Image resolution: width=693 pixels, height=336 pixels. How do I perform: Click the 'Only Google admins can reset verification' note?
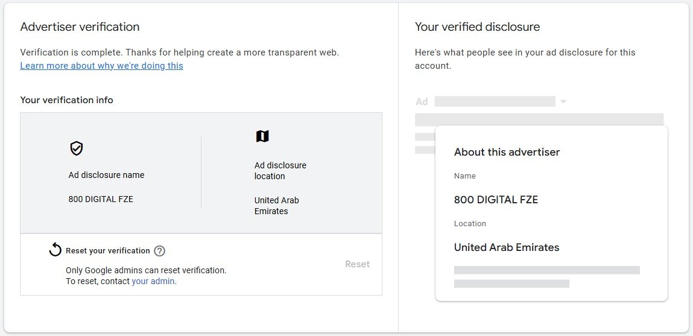pyautogui.click(x=146, y=270)
